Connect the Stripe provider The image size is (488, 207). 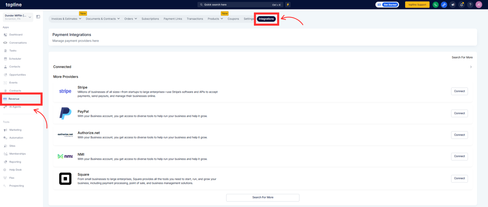click(460, 91)
